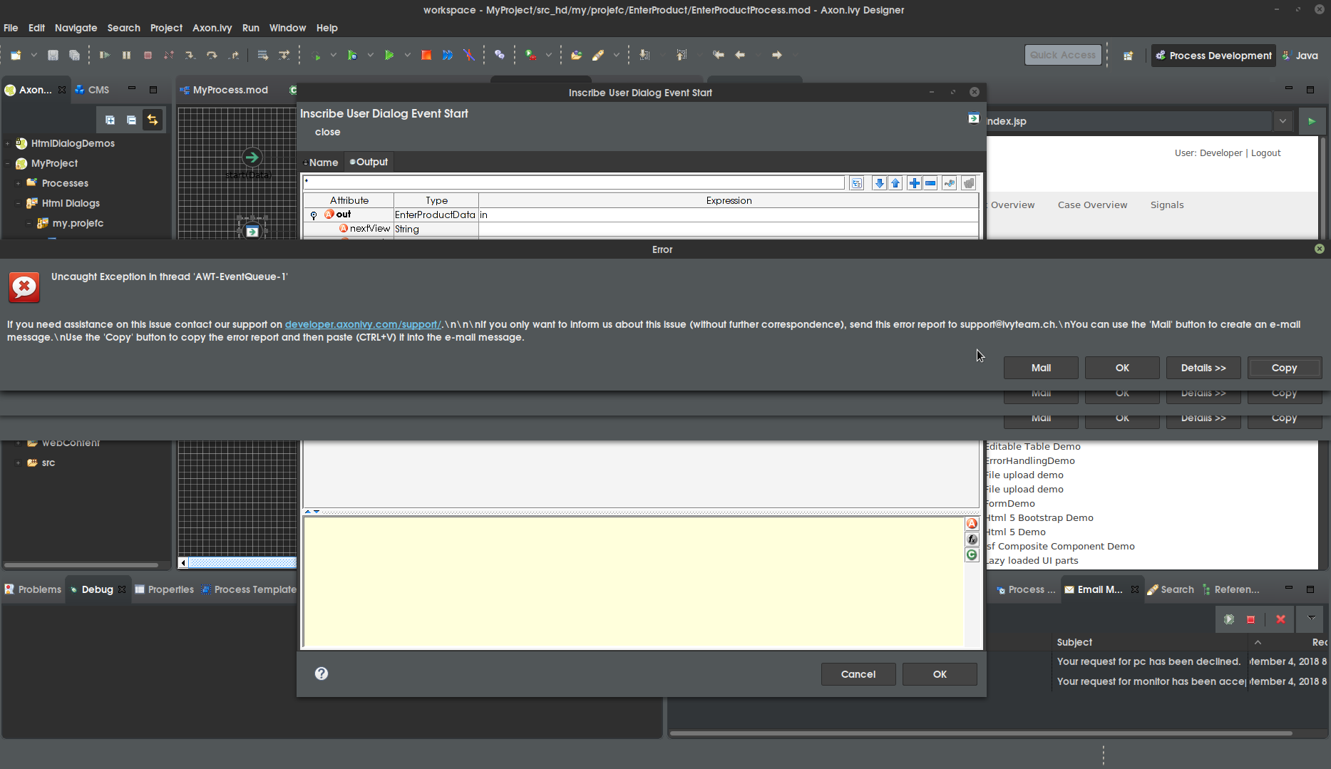Click blue plus add icon in Output table
This screenshot has height=769, width=1331.
914,183
